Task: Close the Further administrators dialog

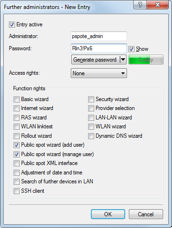Action: coord(157,5)
